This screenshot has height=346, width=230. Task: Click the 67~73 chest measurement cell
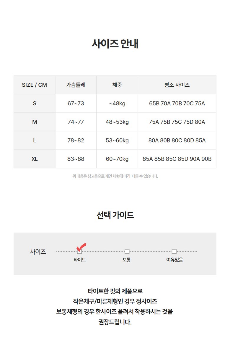(x=76, y=104)
